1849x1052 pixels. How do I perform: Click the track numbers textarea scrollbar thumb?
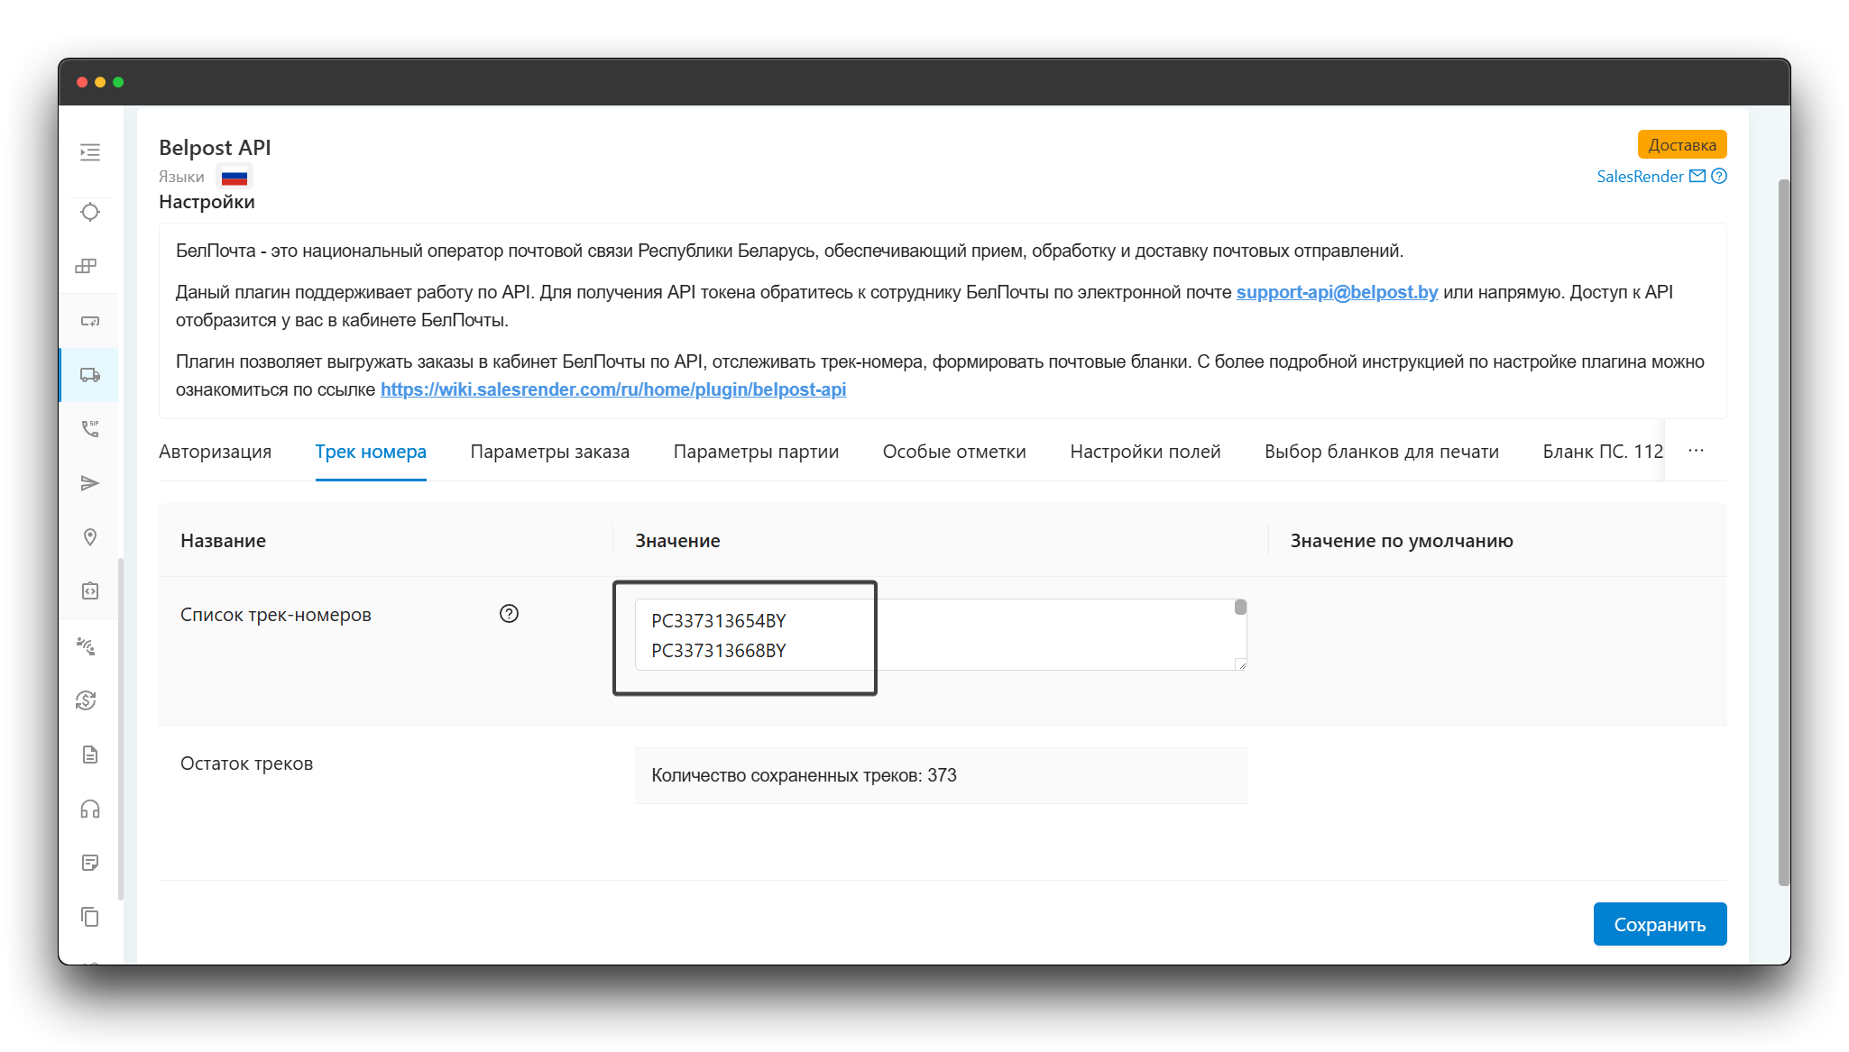click(1240, 608)
